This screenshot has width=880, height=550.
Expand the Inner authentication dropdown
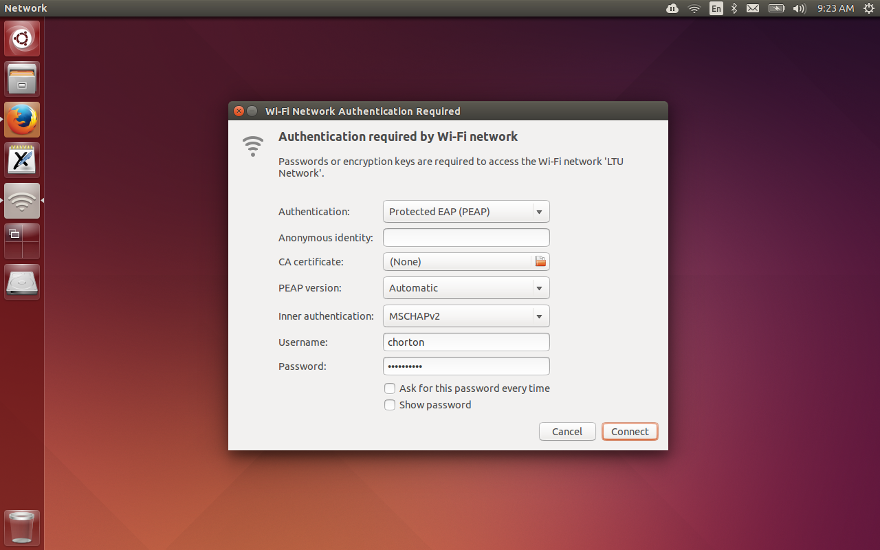click(x=466, y=316)
